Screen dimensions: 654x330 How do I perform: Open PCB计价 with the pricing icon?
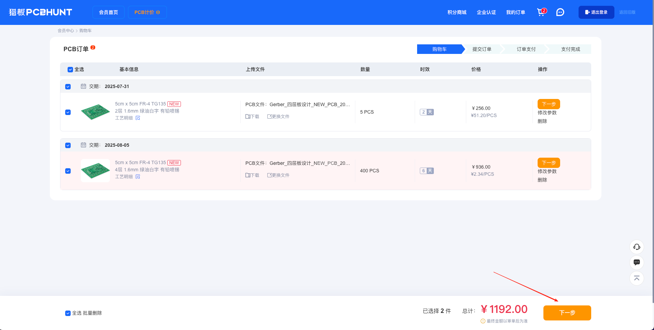pyautogui.click(x=147, y=12)
